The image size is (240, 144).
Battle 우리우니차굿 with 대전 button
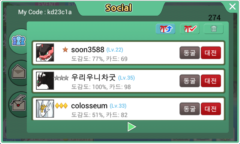[x=211, y=81]
